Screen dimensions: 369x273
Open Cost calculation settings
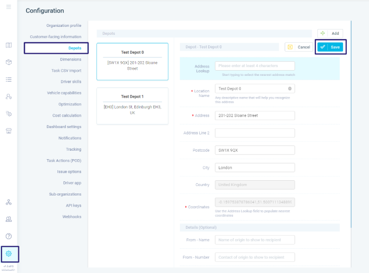[x=67, y=115]
